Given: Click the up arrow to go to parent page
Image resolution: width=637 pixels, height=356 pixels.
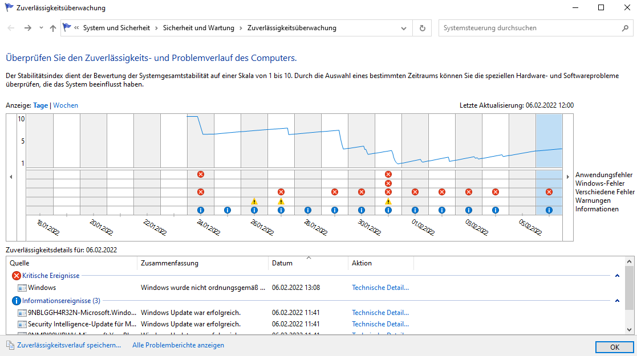Looking at the screenshot, I should click(52, 27).
